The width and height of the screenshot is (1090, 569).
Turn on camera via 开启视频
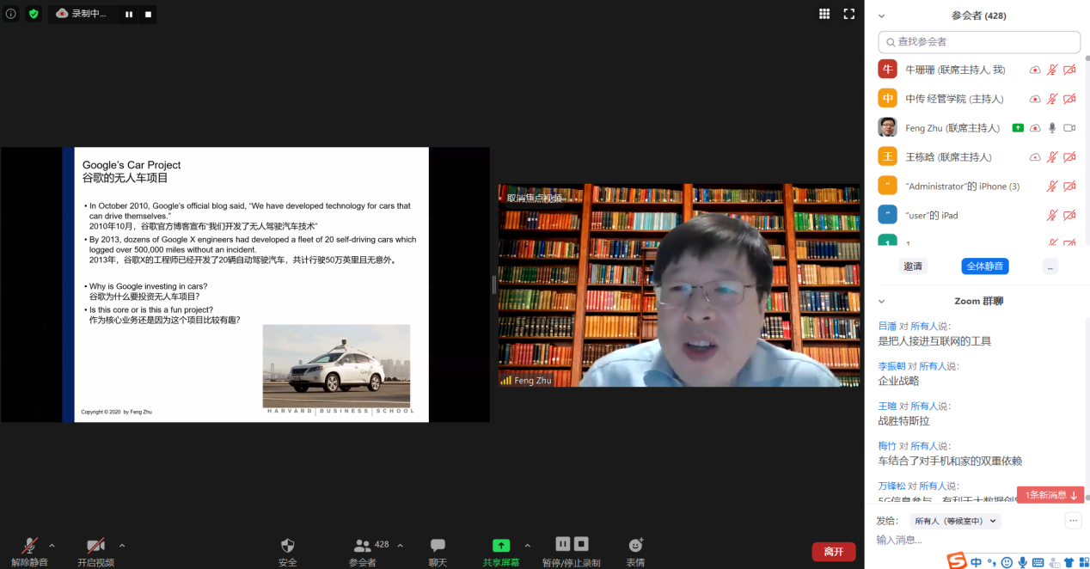coord(95,550)
